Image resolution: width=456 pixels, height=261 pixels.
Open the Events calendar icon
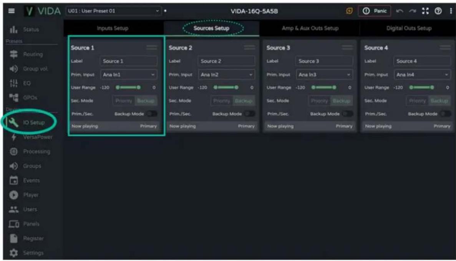[13, 180]
